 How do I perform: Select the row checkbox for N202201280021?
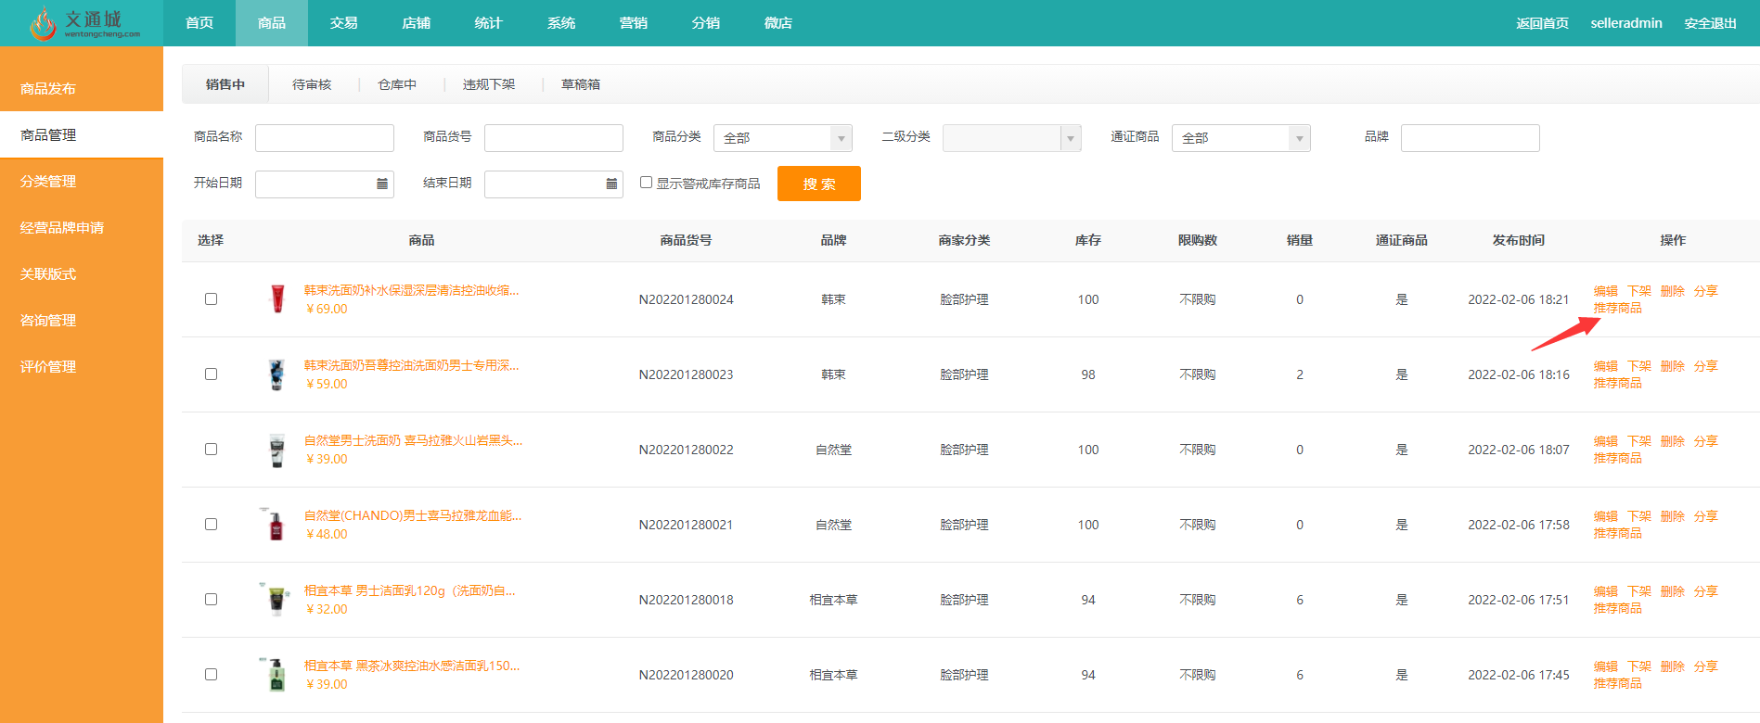pos(211,525)
